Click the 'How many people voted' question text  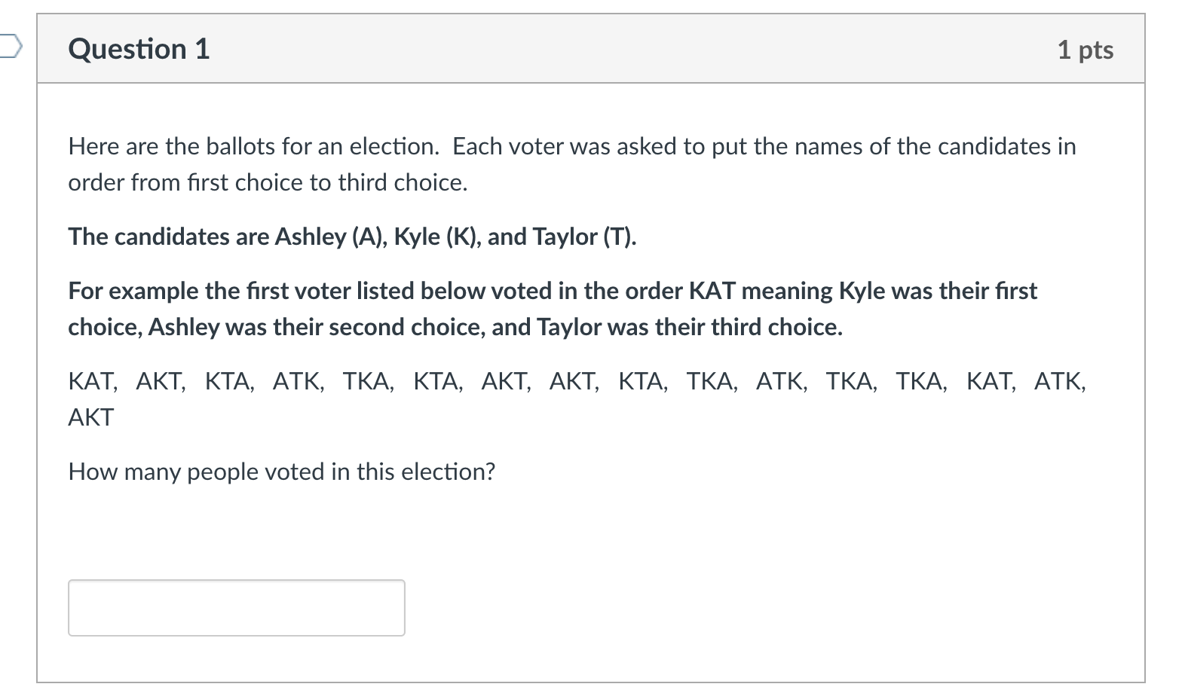coord(282,472)
